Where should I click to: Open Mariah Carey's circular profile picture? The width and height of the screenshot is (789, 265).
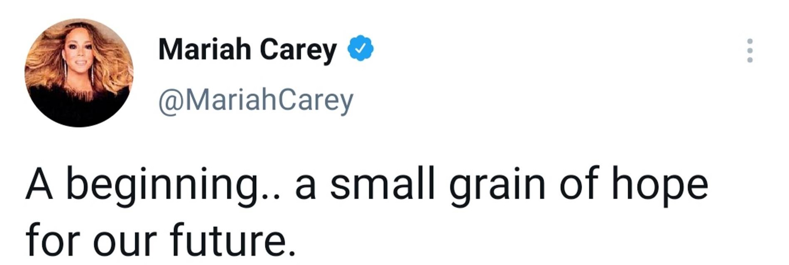coord(79,73)
